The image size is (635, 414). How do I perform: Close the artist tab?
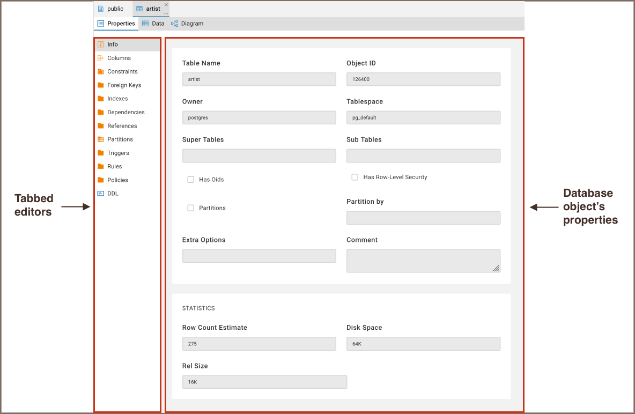(166, 4)
